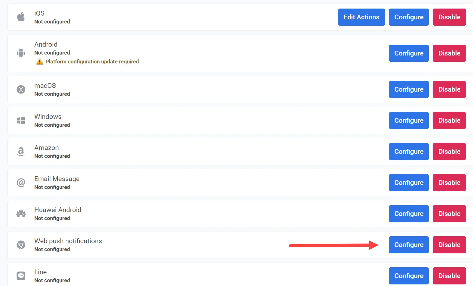The image size is (473, 286).
Task: Disable the iOS platform
Action: (x=449, y=17)
